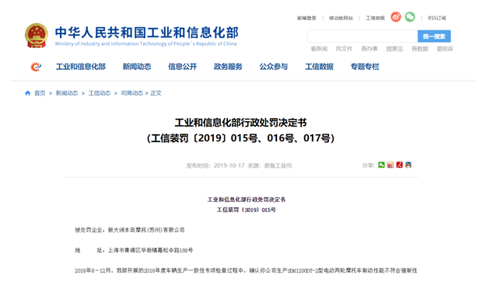
Task: Select the 查办事 quick link
Action: (x=370, y=49)
